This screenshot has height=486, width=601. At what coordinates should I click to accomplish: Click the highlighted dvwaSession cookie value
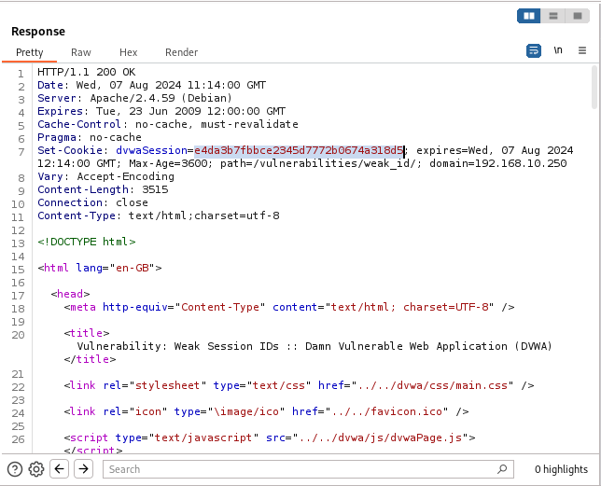(x=299, y=150)
